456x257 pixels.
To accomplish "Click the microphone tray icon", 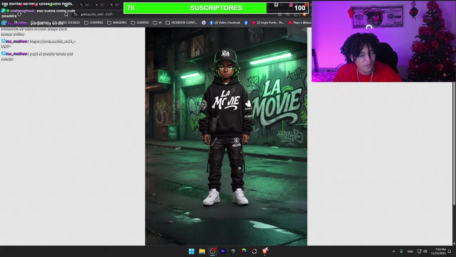I will pyautogui.click(x=401, y=251).
